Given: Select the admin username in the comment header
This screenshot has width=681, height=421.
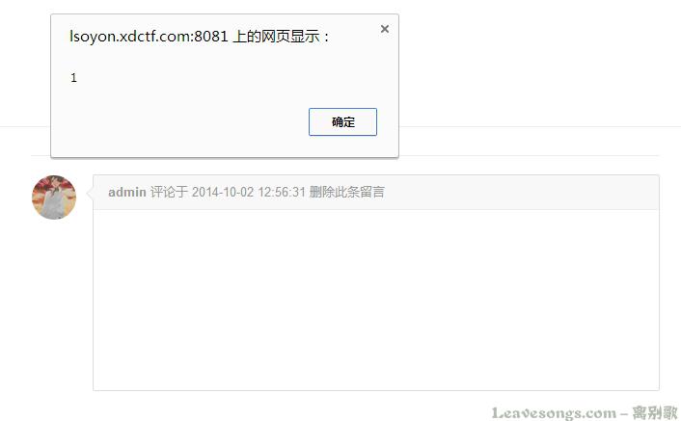Looking at the screenshot, I should click(x=126, y=192).
